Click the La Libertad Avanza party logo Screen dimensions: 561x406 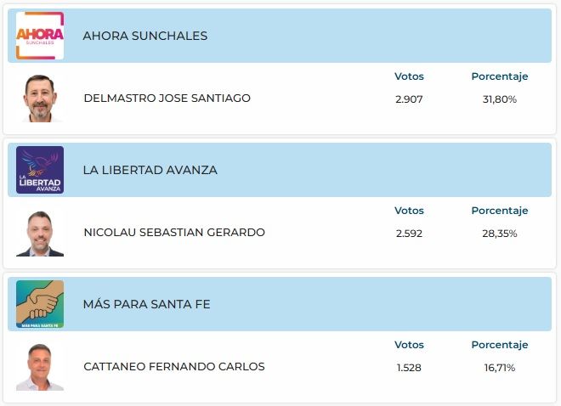[40, 170]
